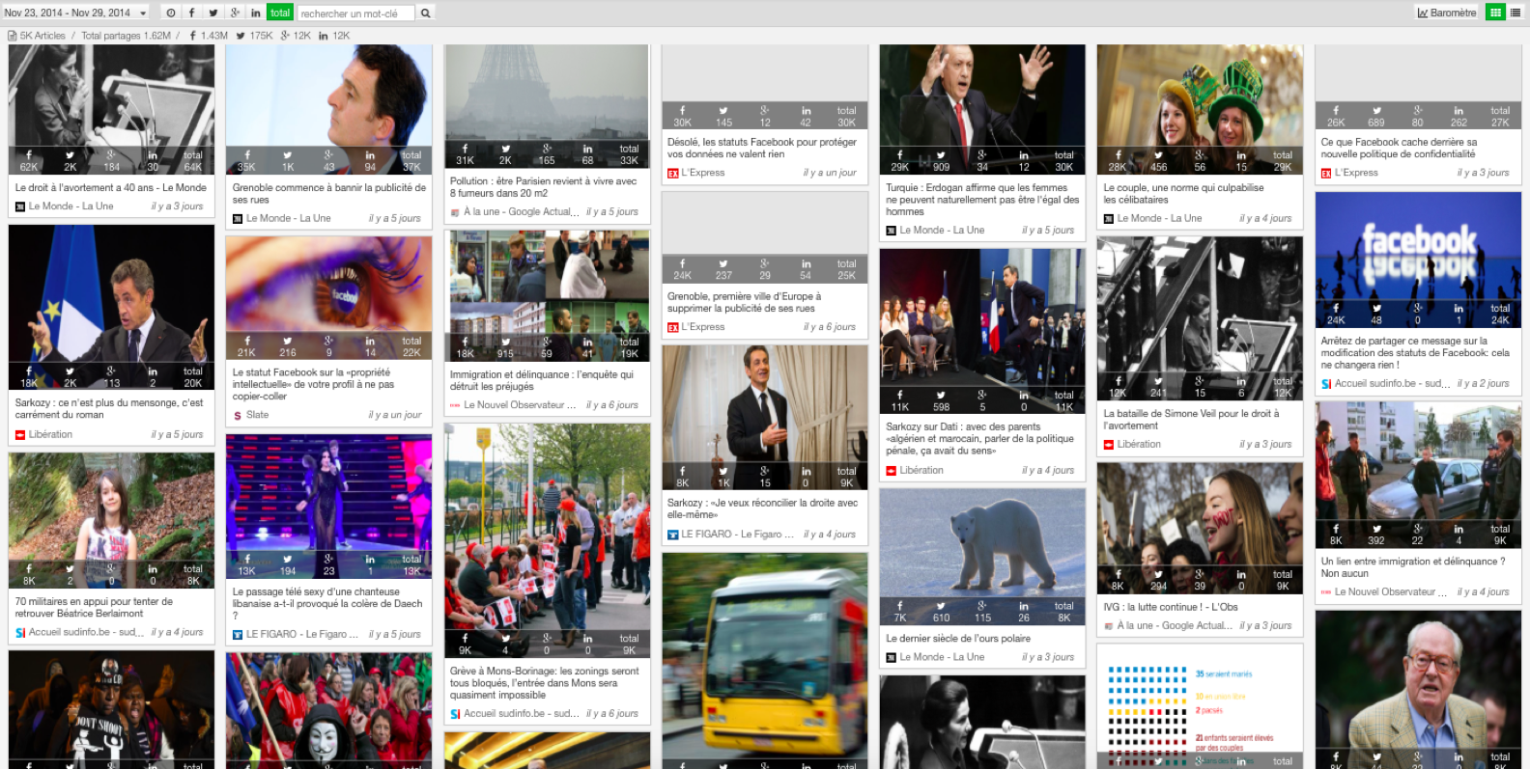Sort by Google+ shares in the top toolbar
This screenshot has width=1530, height=769.
235,13
